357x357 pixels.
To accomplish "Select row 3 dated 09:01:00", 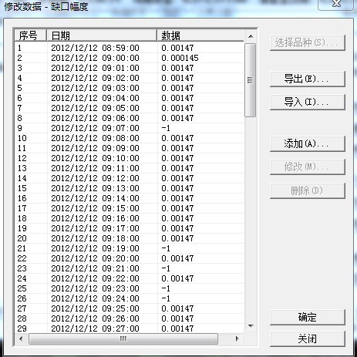I will (x=130, y=68).
